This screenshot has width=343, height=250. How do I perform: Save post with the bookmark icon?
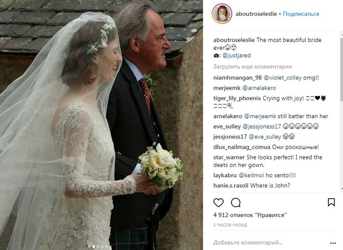tap(331, 202)
